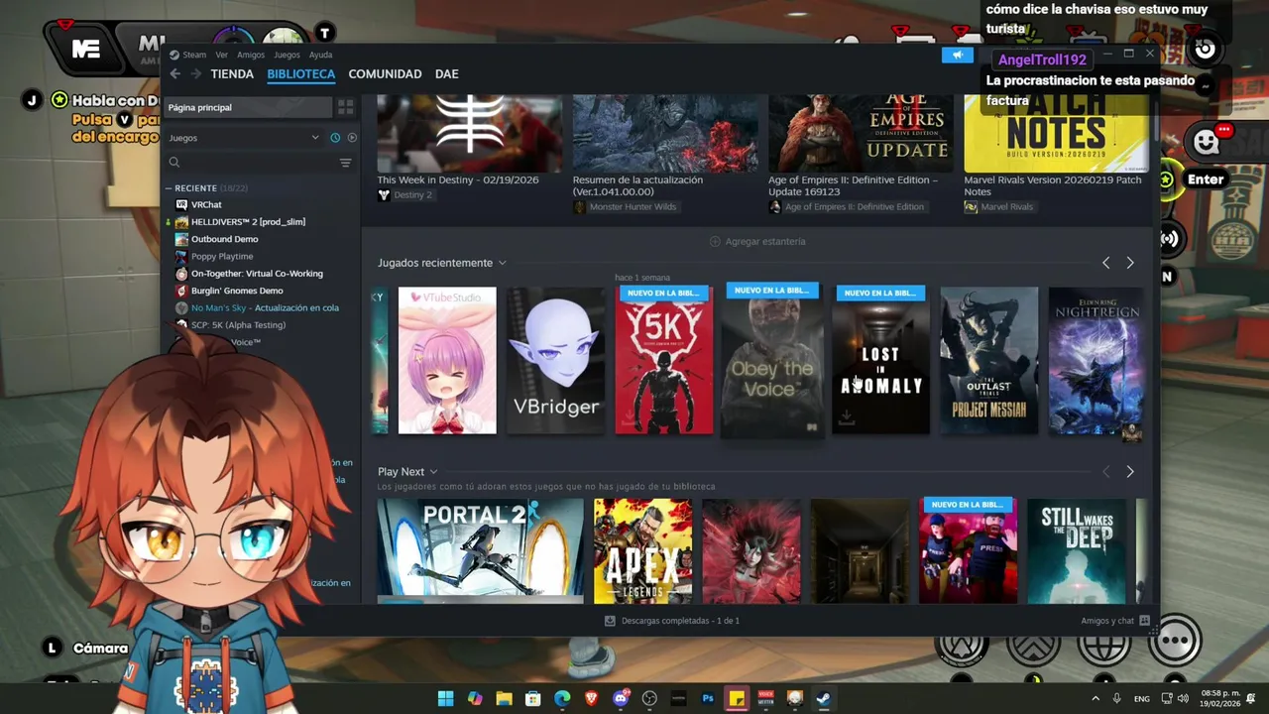Select Poppy Playtime in the game list

click(222, 256)
